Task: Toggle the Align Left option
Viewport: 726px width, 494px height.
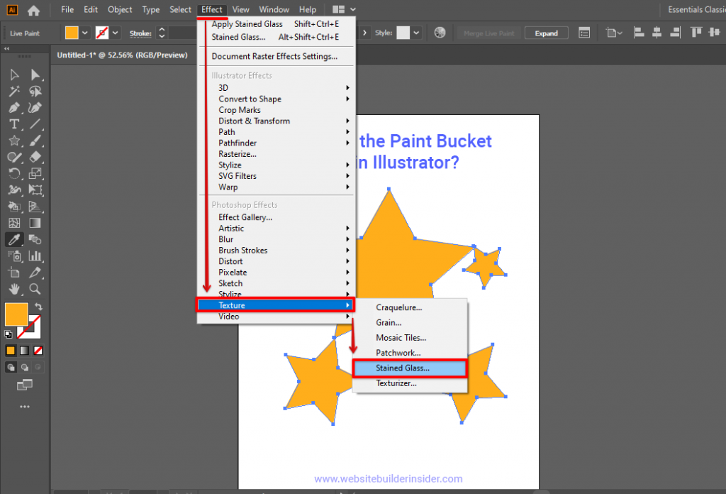Action: [637, 32]
